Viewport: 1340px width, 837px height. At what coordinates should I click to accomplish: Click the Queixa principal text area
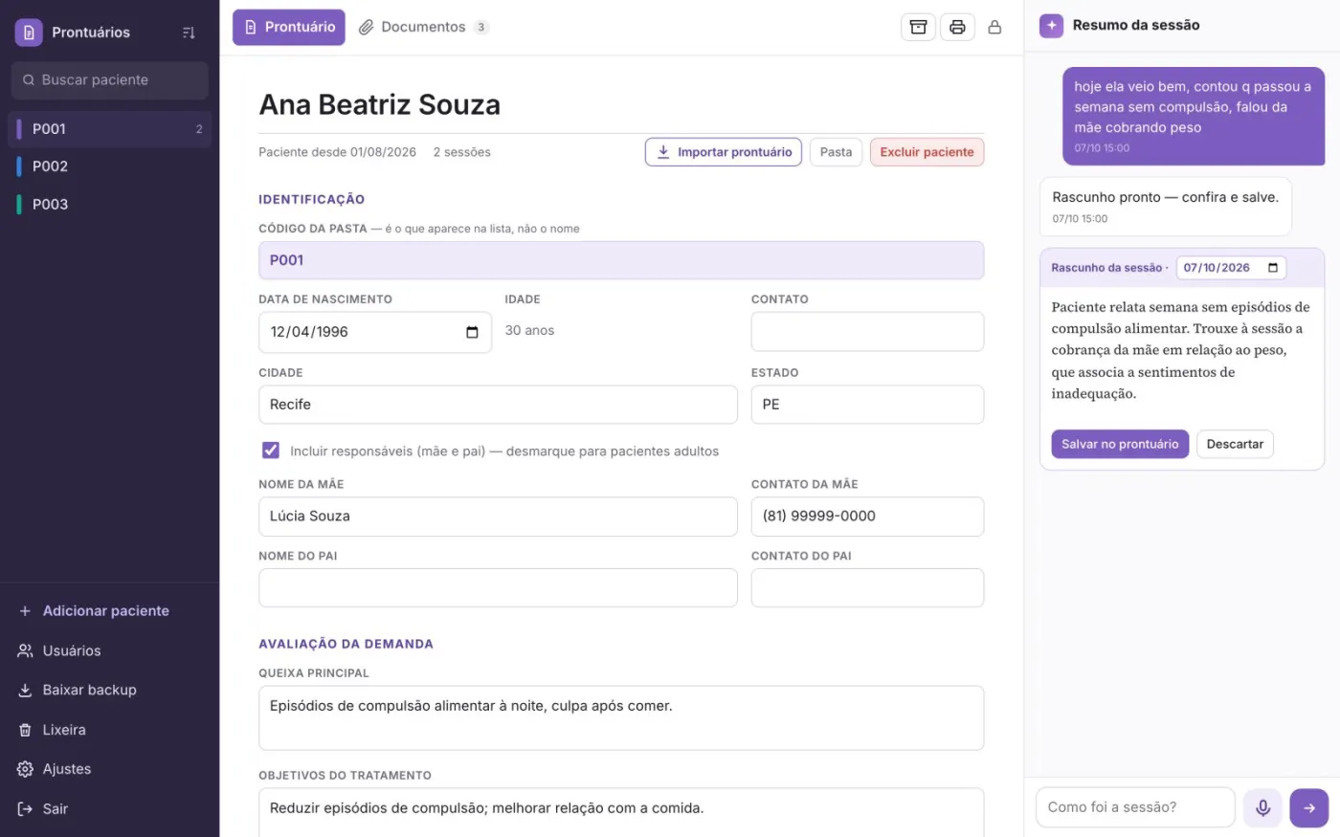coord(621,717)
